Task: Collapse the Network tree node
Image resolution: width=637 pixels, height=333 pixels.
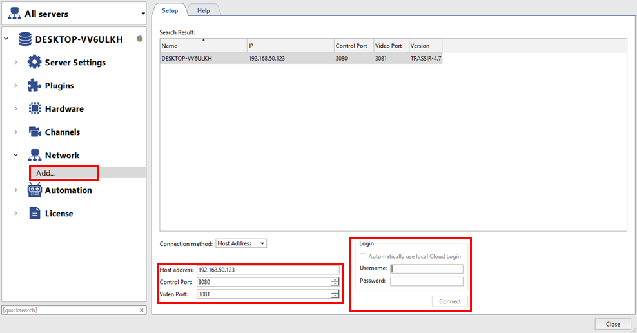Action: click(x=15, y=156)
